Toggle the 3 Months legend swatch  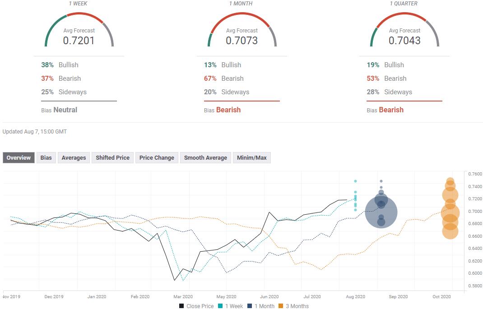281,306
